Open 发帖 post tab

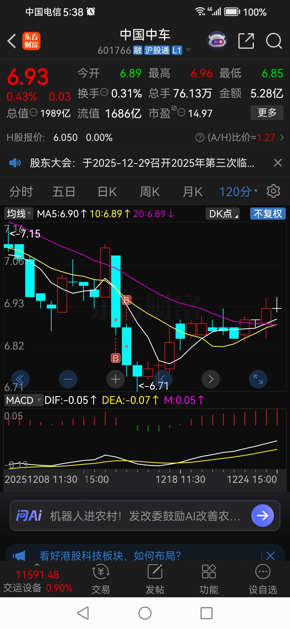coord(155,579)
